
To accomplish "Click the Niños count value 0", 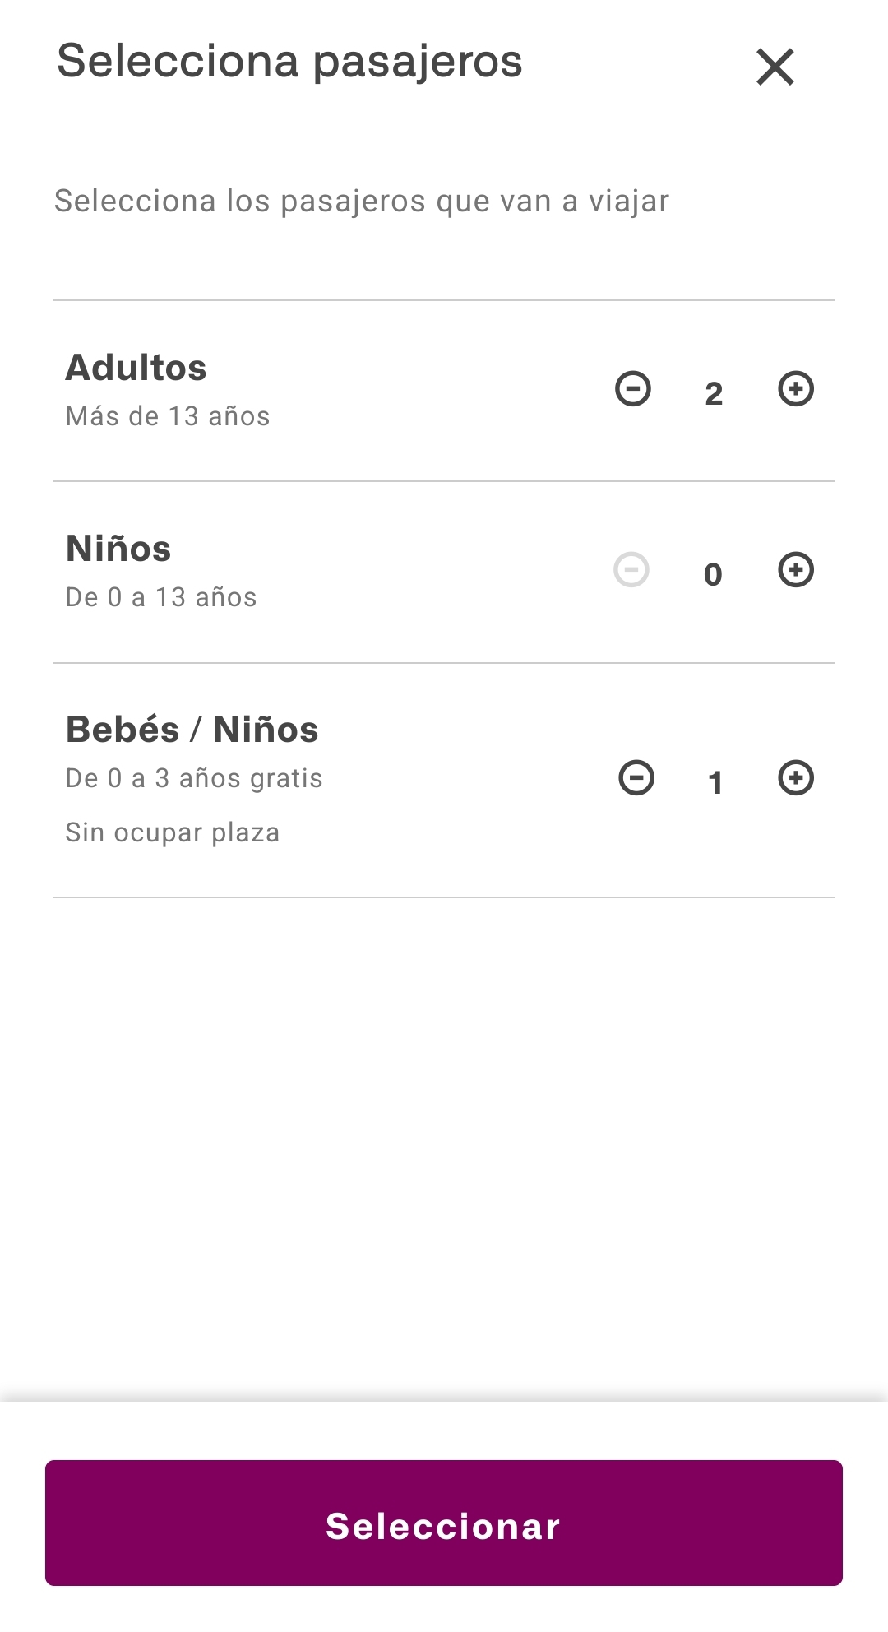I will point(713,574).
